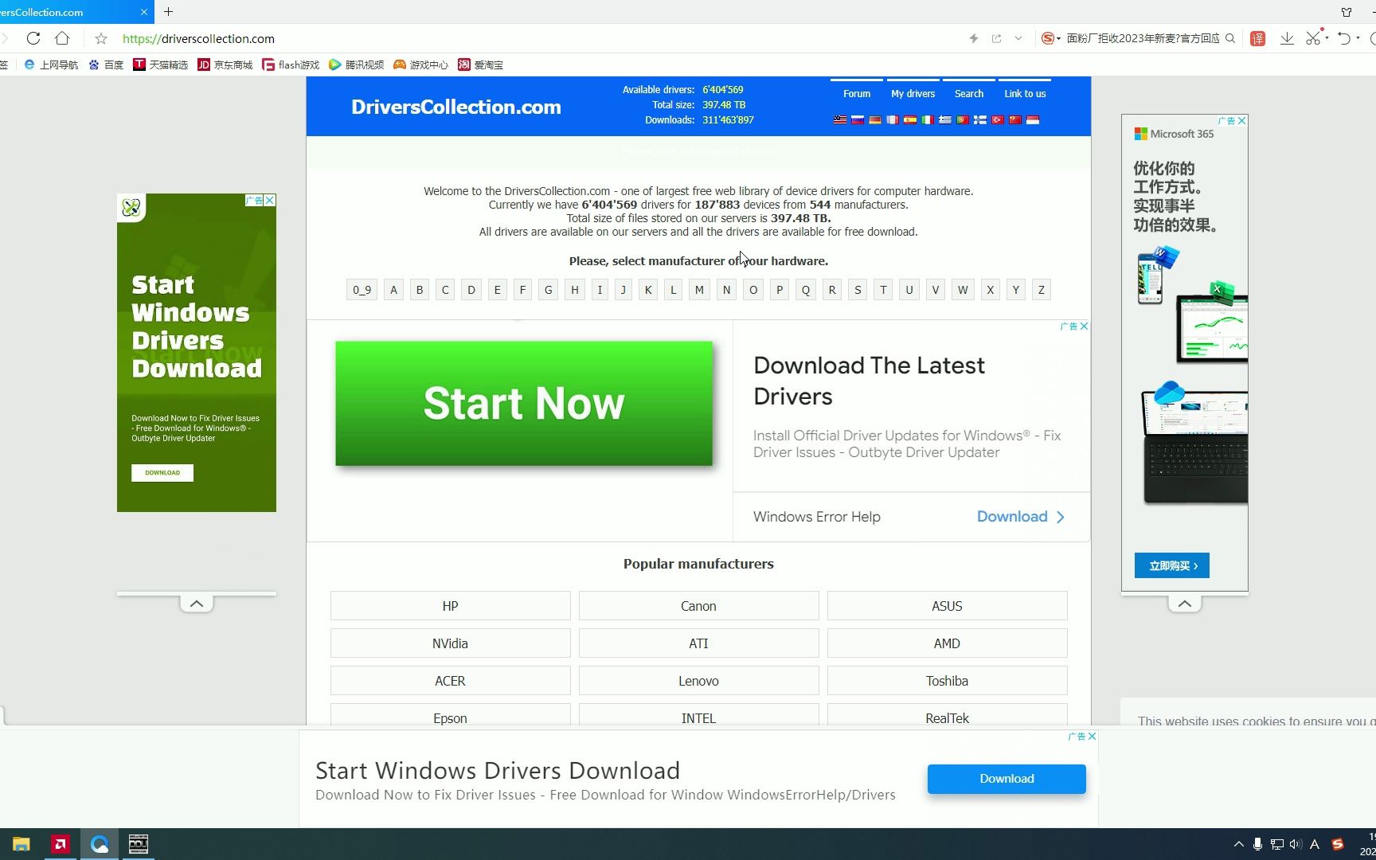This screenshot has width=1376, height=860.
Task: Open a new browser tab with plus
Action: (x=168, y=12)
